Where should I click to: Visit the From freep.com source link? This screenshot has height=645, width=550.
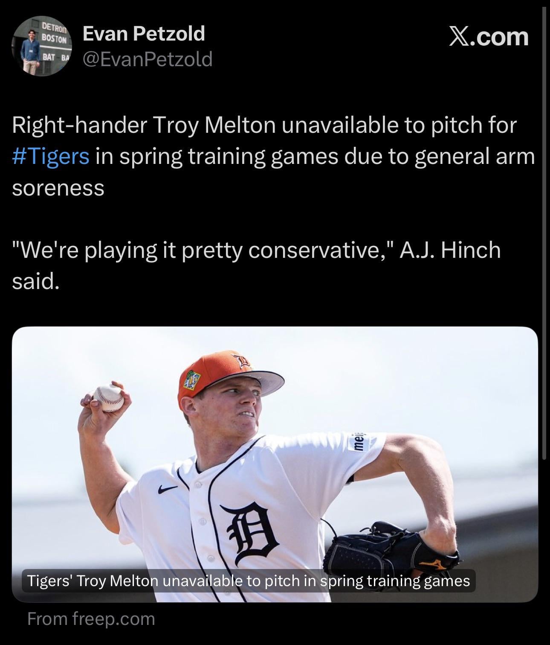coord(91,619)
